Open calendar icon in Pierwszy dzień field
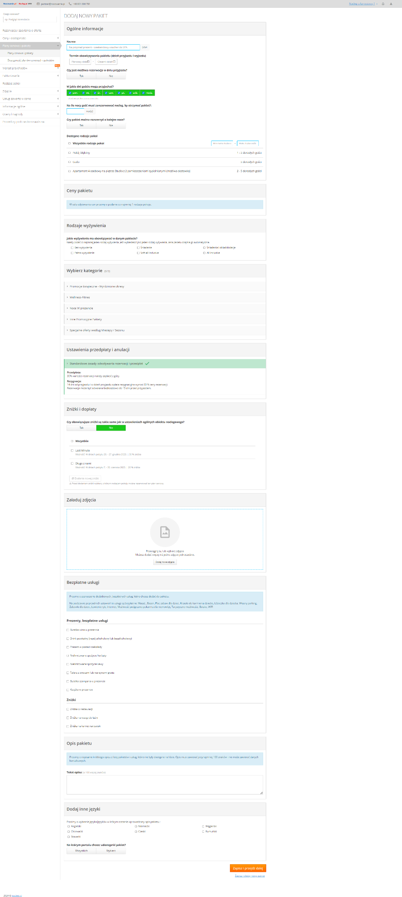The width and height of the screenshot is (402, 897). pos(88,62)
